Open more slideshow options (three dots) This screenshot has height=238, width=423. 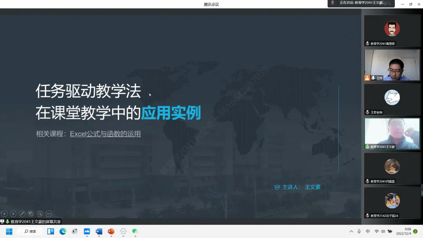pyautogui.click(x=49, y=214)
